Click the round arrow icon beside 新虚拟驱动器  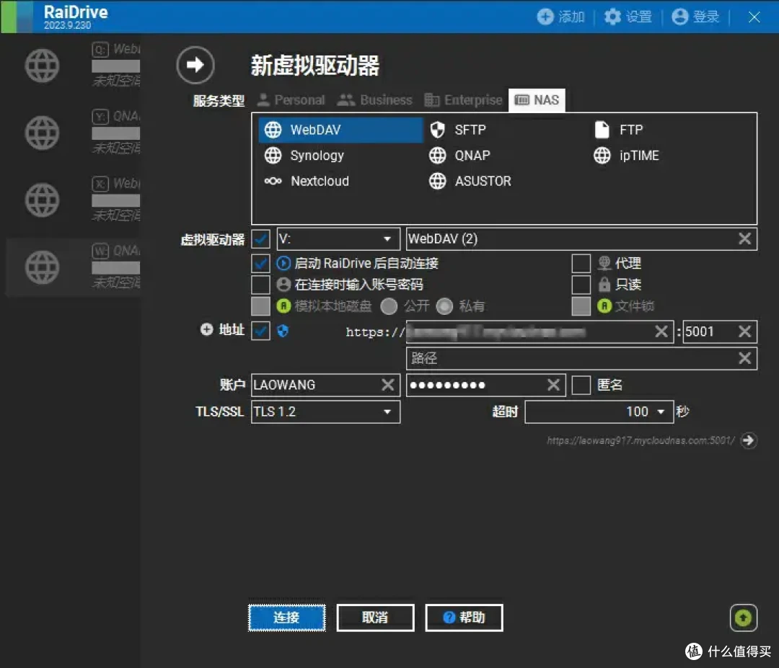pos(195,65)
